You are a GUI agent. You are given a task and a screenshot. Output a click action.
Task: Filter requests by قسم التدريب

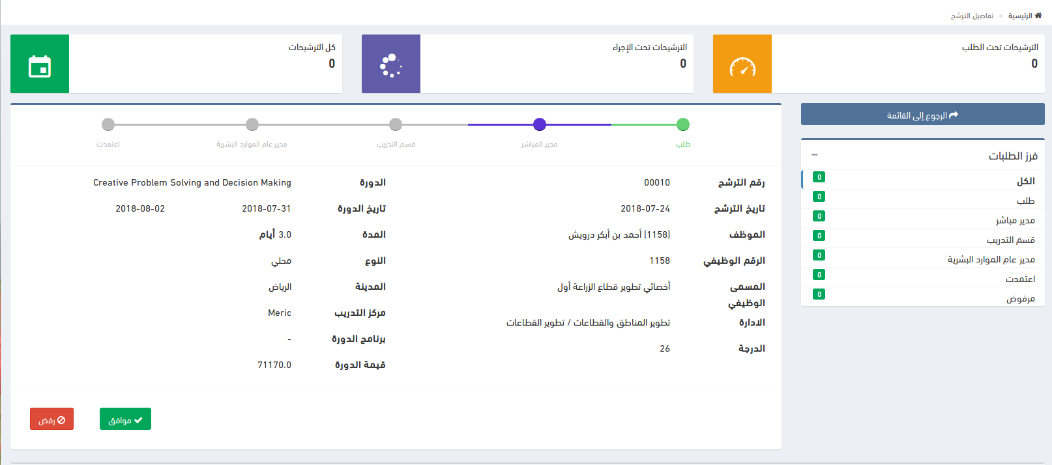tap(1010, 240)
